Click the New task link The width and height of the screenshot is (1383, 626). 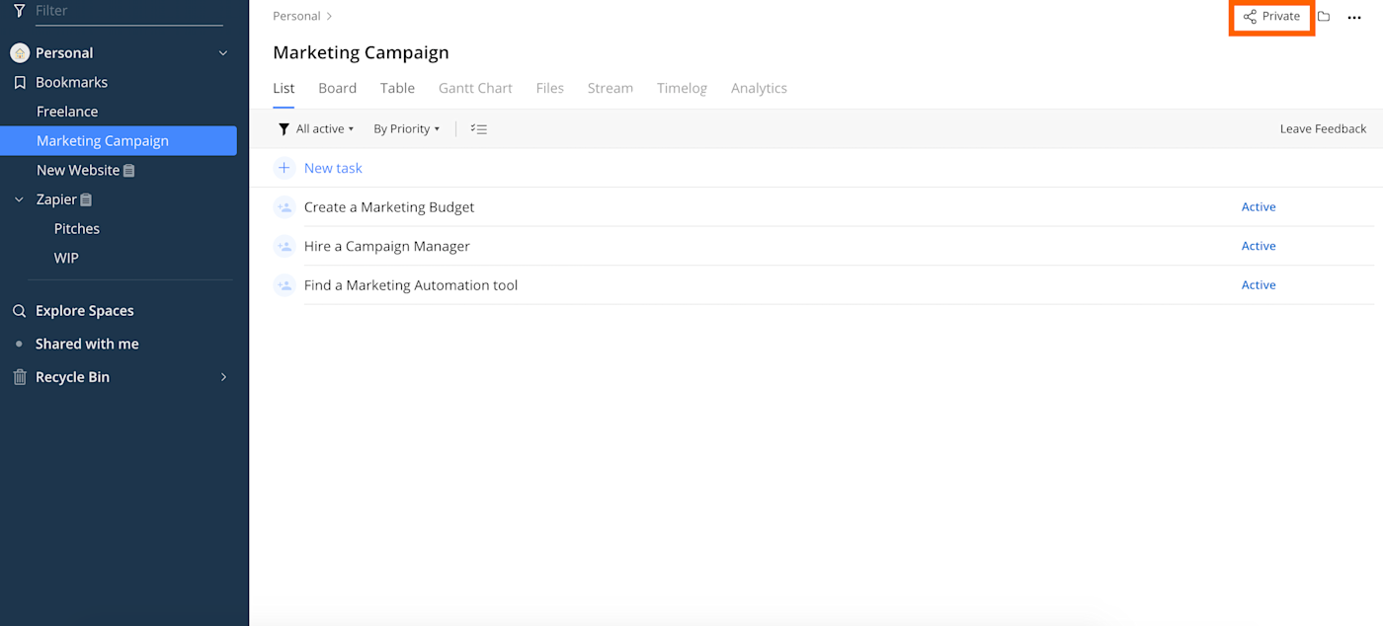(x=333, y=168)
